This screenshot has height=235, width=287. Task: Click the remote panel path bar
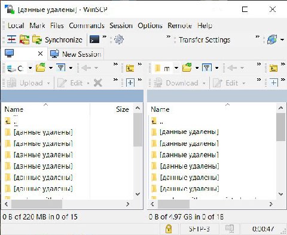click(x=217, y=96)
